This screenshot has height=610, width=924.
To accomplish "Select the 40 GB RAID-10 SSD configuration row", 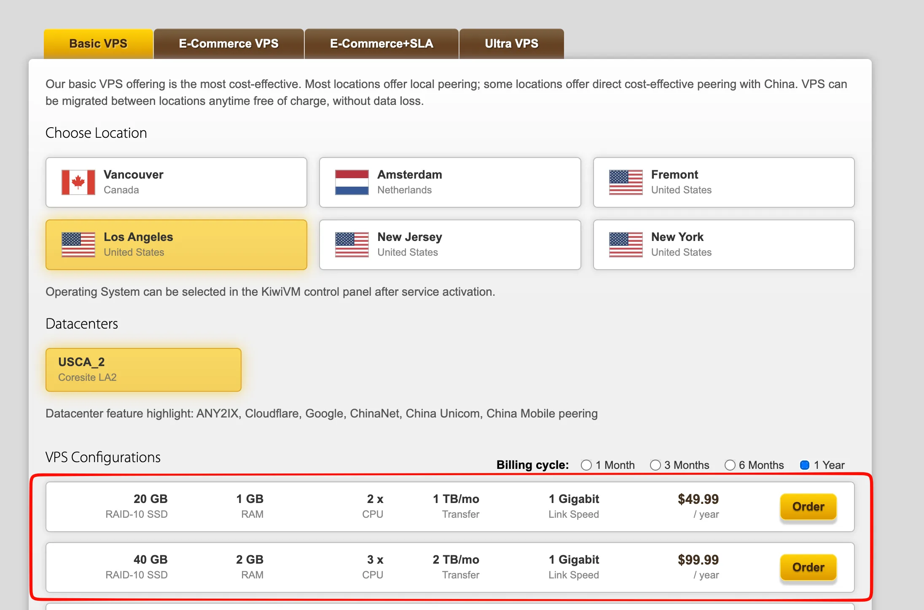I will [x=450, y=567].
